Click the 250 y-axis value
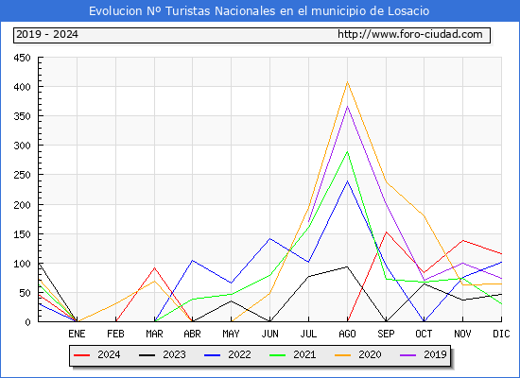Screen dimensions: 520x378 click(x=23, y=175)
